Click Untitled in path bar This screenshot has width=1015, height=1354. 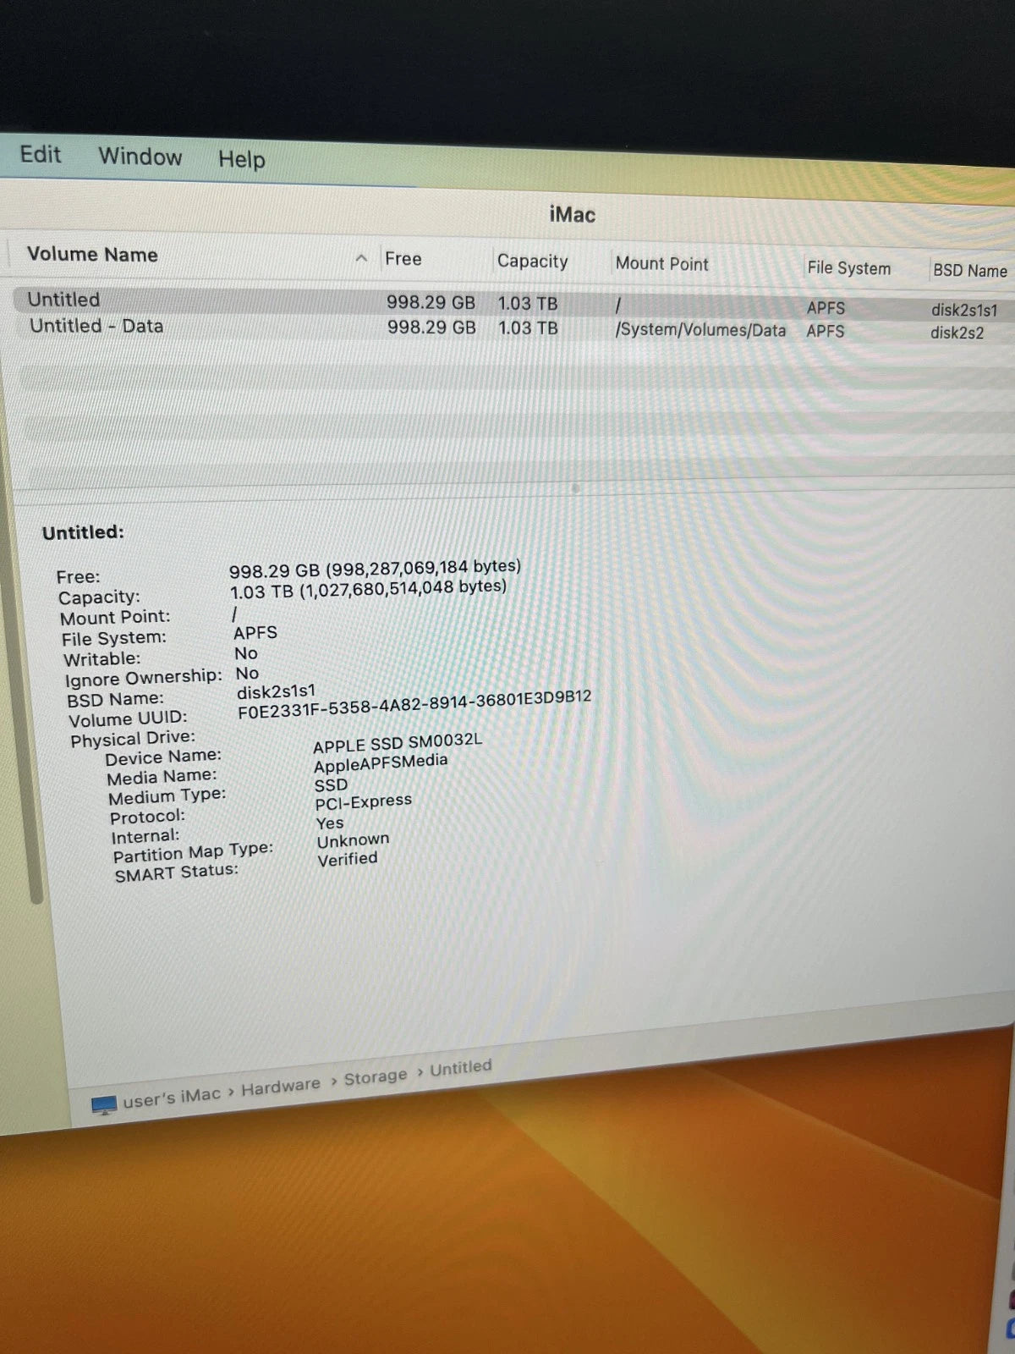[x=461, y=1068]
